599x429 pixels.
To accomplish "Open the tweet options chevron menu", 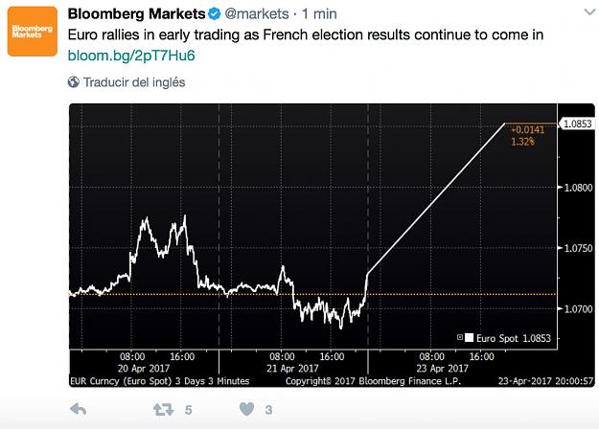I will (x=590, y=12).
